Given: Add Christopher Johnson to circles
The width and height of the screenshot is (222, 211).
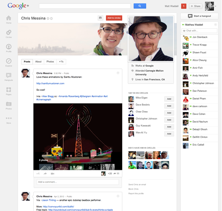Looking at the screenshot, I should (x=169, y=120).
